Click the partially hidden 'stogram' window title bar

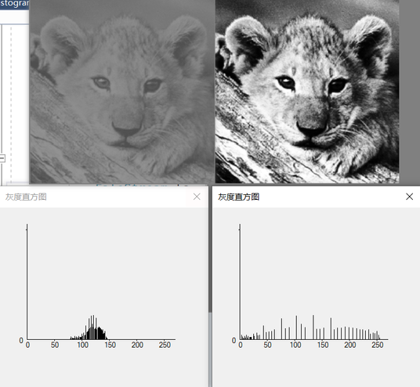click(x=14, y=5)
